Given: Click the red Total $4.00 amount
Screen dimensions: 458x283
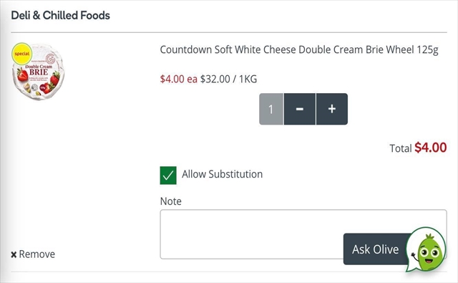Looking at the screenshot, I should pyautogui.click(x=431, y=148).
